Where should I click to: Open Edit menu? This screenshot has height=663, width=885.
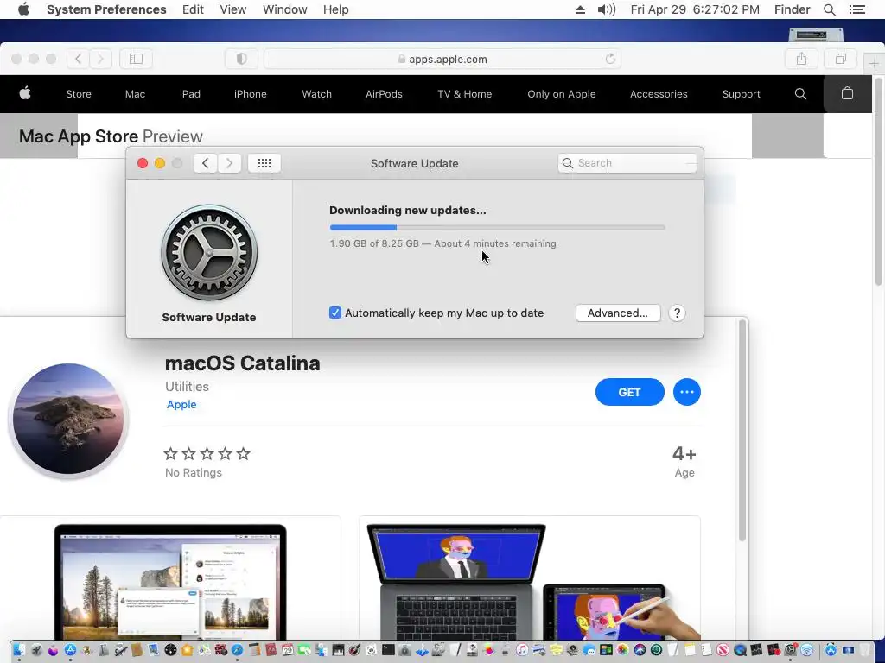(193, 9)
